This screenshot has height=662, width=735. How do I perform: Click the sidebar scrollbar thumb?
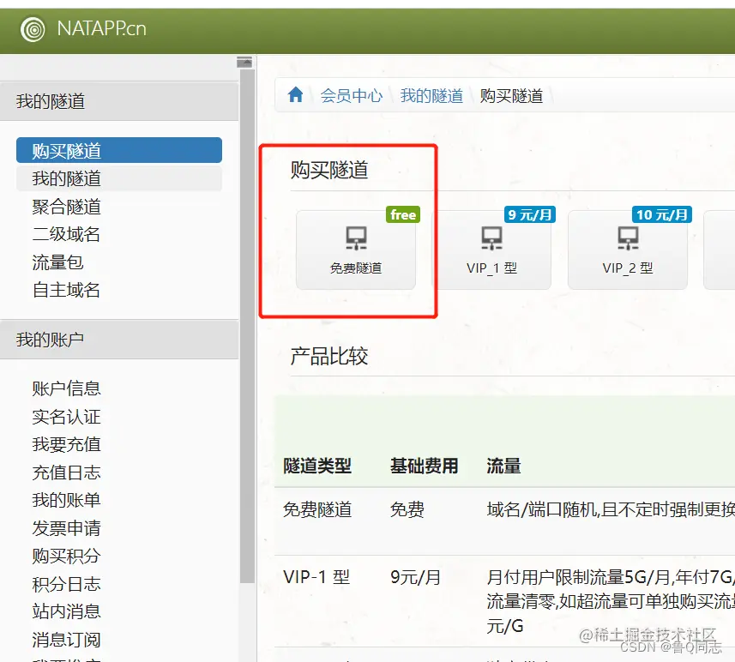247,327
